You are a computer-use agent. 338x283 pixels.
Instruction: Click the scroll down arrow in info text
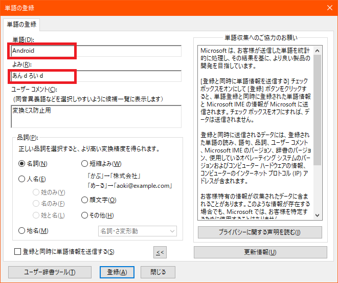(318, 215)
